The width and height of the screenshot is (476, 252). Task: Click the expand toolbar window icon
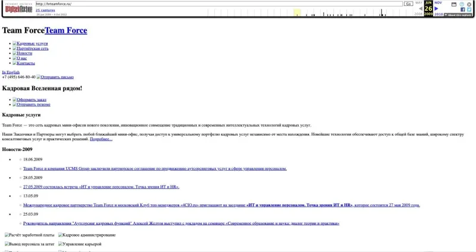[x=454, y=4]
